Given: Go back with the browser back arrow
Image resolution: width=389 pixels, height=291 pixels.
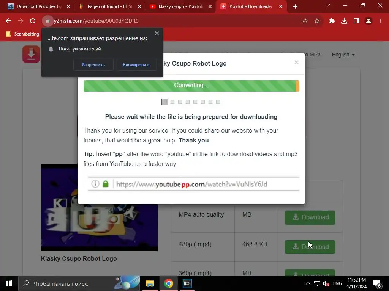Looking at the screenshot, I should (8, 21).
